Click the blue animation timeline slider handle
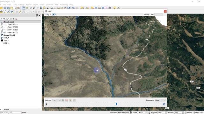204x114 pixels. pos(116,104)
